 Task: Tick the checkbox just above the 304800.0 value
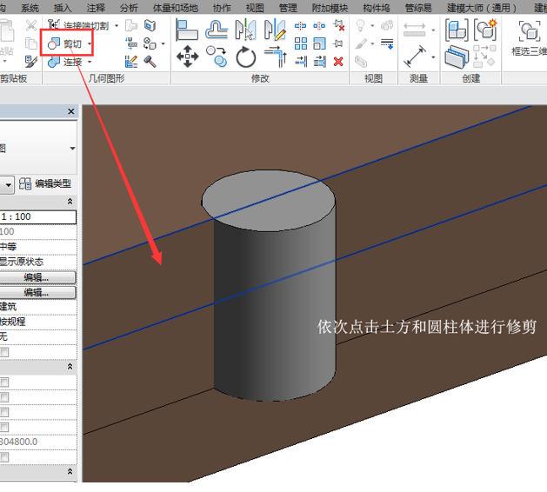4,427
